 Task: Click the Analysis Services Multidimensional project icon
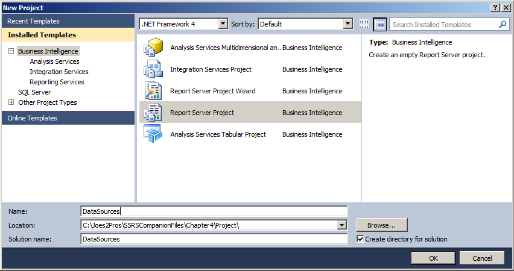click(153, 47)
